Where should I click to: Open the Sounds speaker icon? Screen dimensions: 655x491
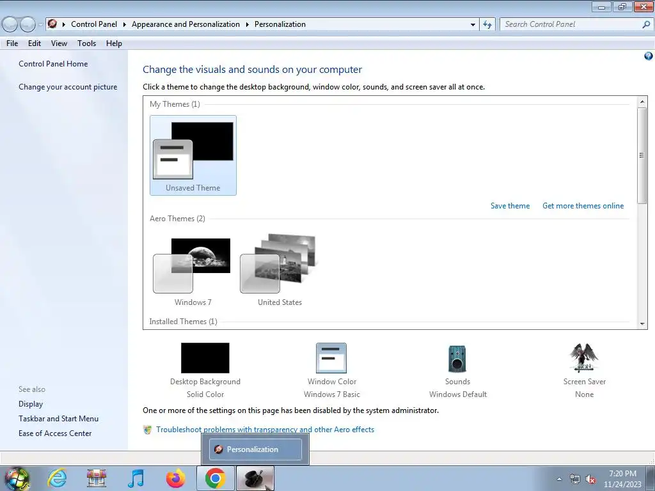click(457, 359)
